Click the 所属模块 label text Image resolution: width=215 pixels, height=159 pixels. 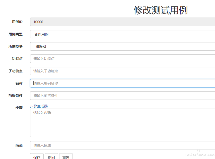click(x=16, y=46)
